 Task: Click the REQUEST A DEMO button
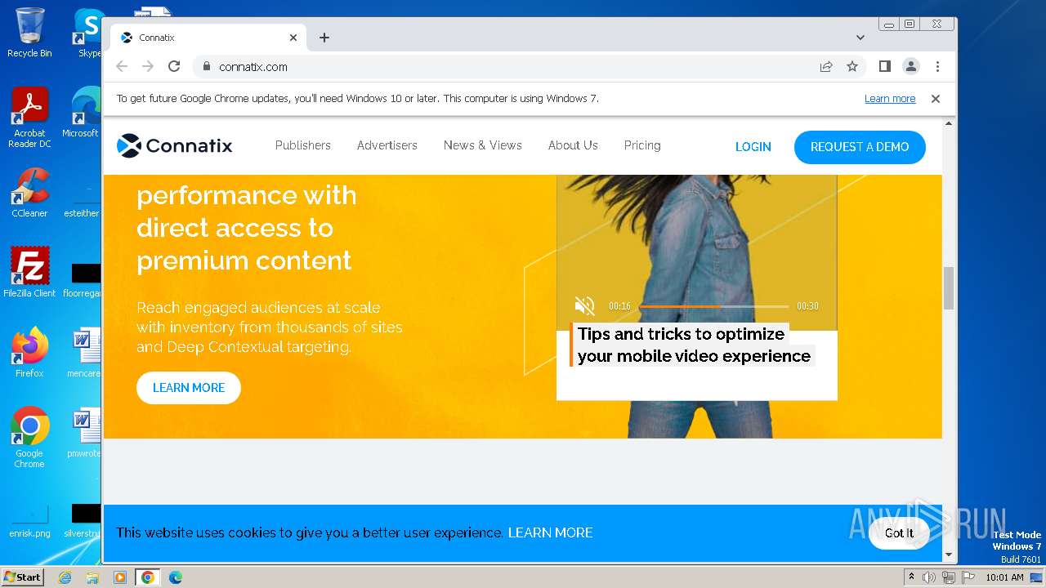click(860, 147)
